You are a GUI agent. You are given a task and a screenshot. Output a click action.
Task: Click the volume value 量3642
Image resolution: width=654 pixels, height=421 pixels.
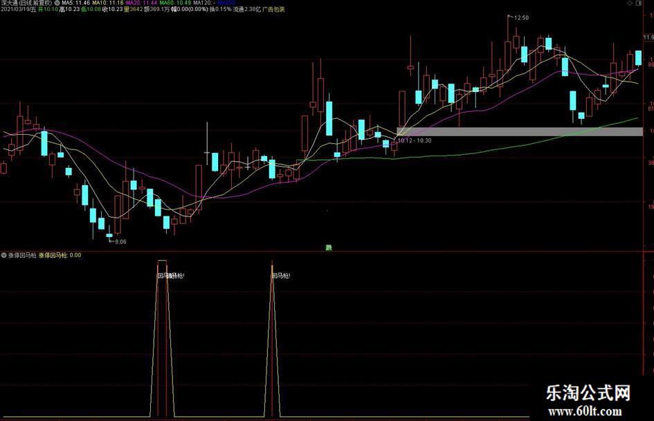pos(134,9)
